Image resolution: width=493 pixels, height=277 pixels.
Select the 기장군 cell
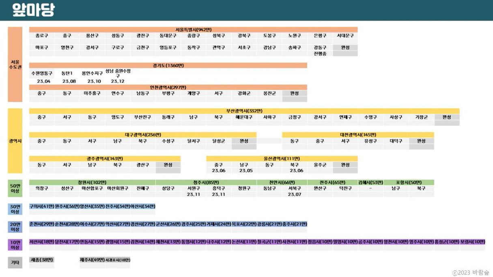click(421, 117)
